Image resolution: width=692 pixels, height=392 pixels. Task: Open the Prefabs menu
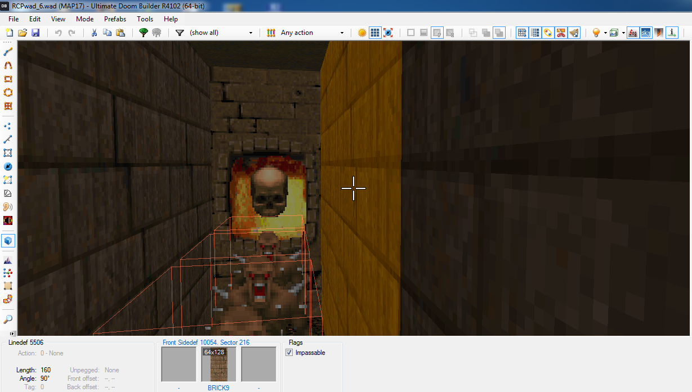pos(115,19)
